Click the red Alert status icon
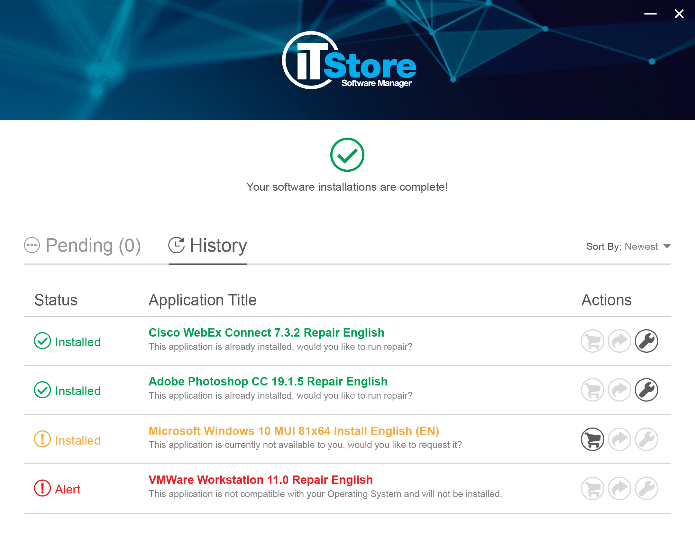Image resolution: width=695 pixels, height=534 pixels. tap(42, 488)
